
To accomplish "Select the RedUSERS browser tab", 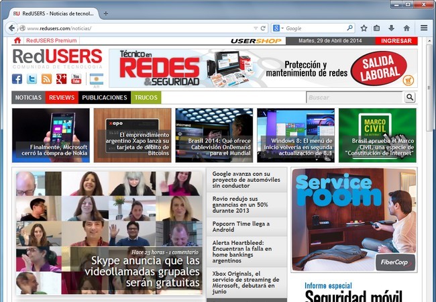I will 54,13.
